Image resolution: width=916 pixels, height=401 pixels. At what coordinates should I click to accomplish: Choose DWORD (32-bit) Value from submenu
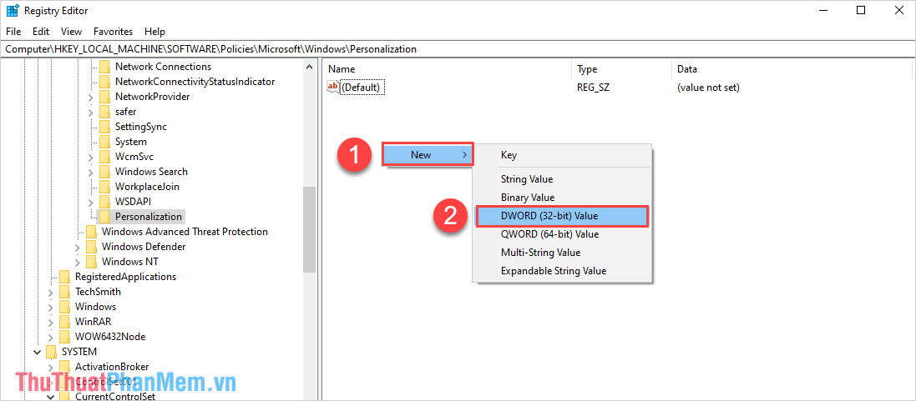coord(549,216)
